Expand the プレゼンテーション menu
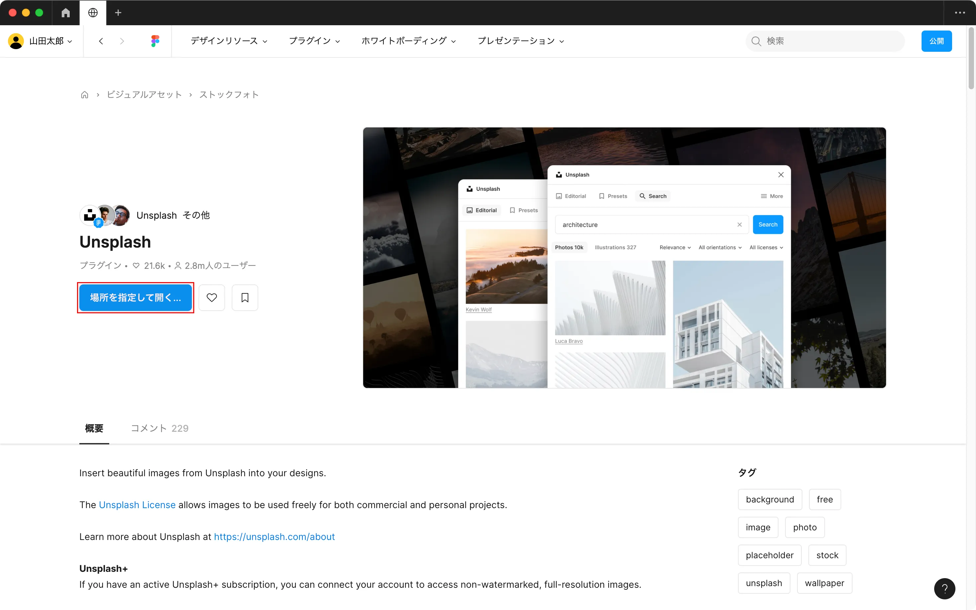976x610 pixels. pyautogui.click(x=521, y=41)
